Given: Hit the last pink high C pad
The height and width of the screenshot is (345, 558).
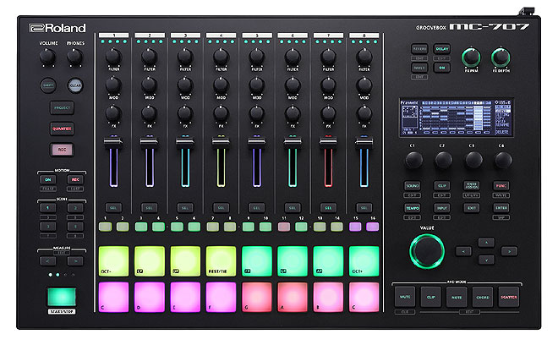Looking at the screenshot, I should [x=364, y=297].
